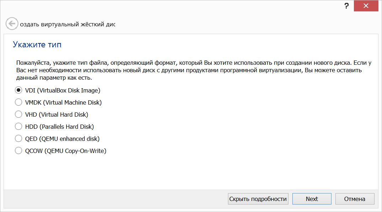Click the wizard title "Создать виртуальный жёсткий диск"

click(x=68, y=25)
